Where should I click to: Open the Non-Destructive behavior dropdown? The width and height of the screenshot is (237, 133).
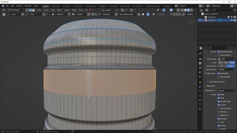tap(128, 14)
